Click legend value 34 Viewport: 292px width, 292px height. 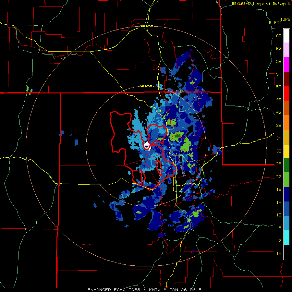pos(279,138)
